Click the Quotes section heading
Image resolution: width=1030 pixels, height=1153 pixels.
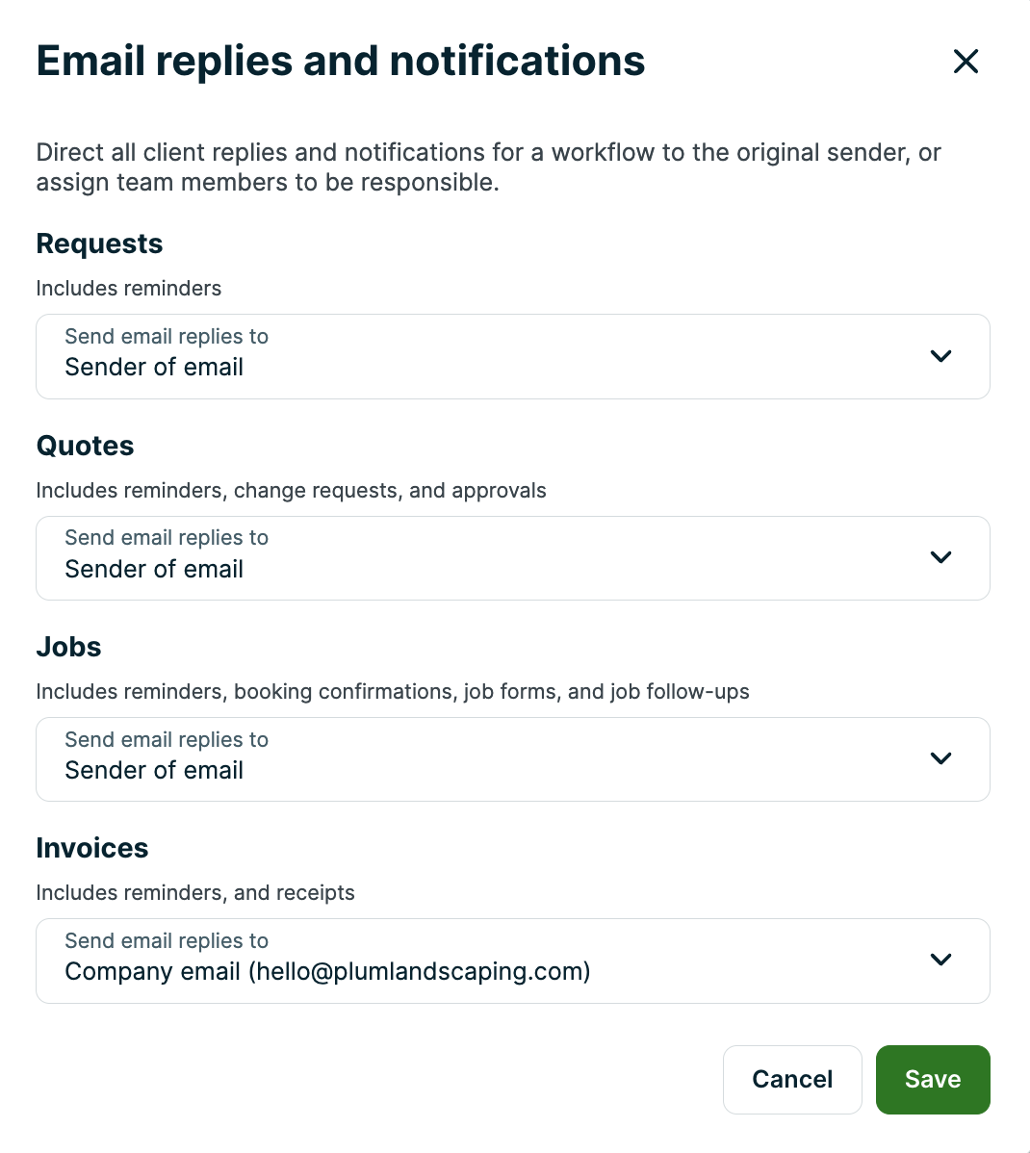[x=85, y=447]
